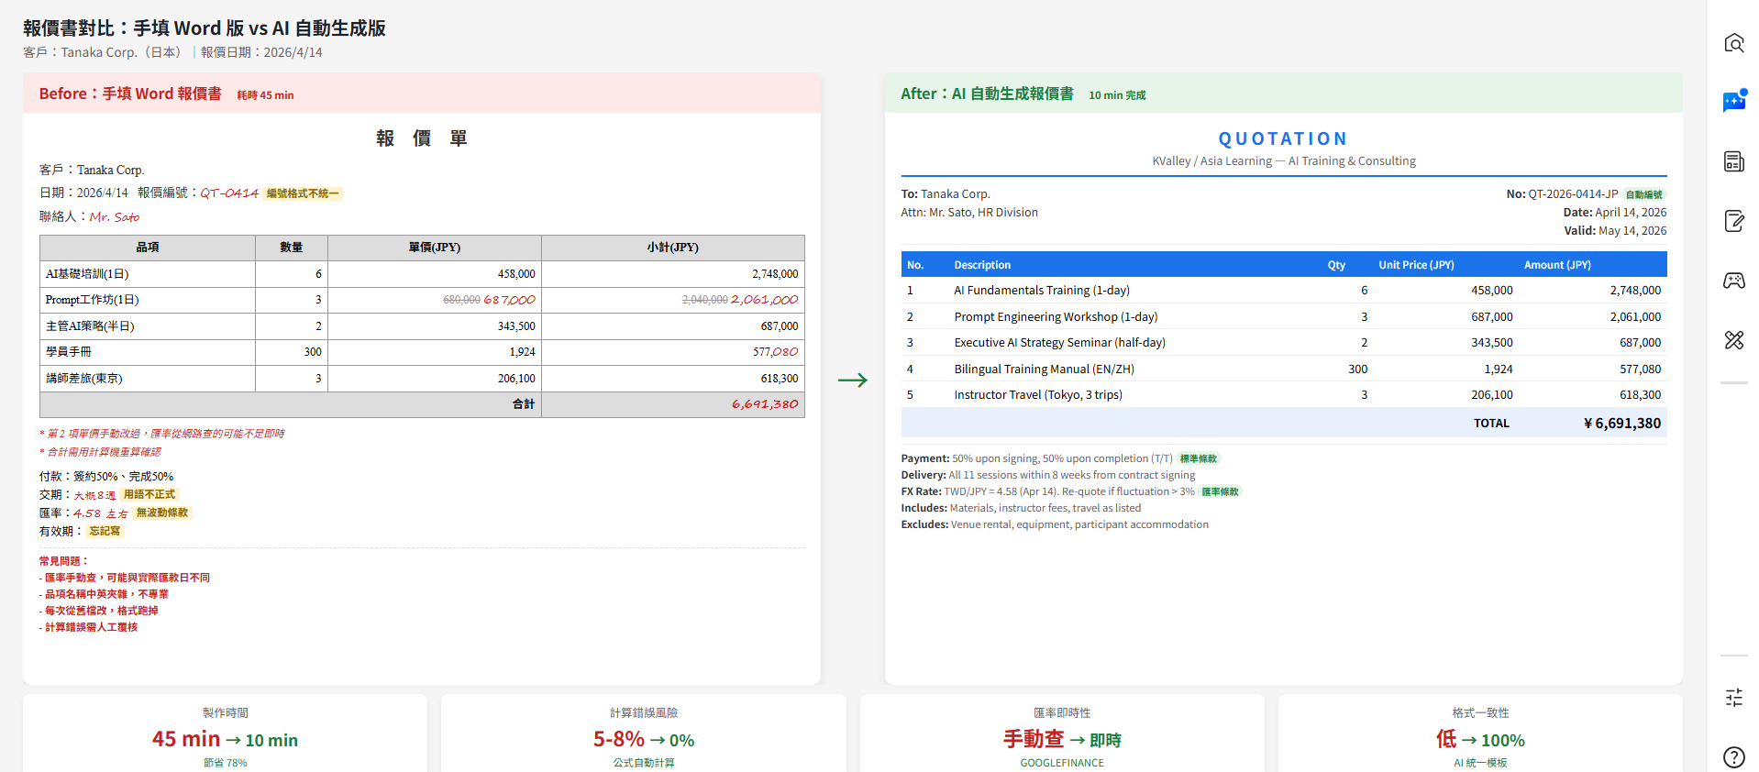Open the note editing pencil icon
Image resolution: width=1759 pixels, height=772 pixels.
click(1733, 221)
